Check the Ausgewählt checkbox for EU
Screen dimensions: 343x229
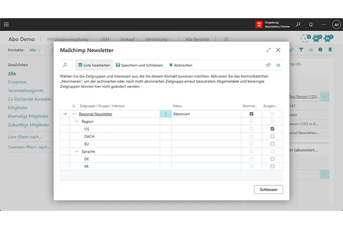[x=273, y=144]
